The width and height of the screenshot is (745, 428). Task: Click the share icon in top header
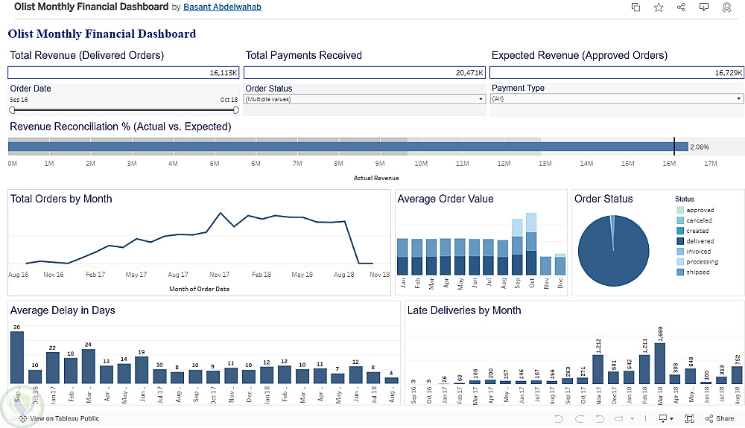[x=681, y=7]
